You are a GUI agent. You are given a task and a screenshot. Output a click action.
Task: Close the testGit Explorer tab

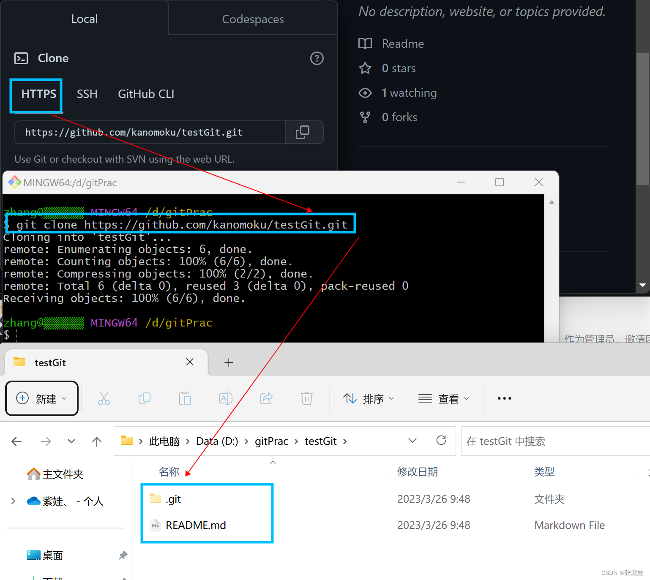pyautogui.click(x=190, y=362)
